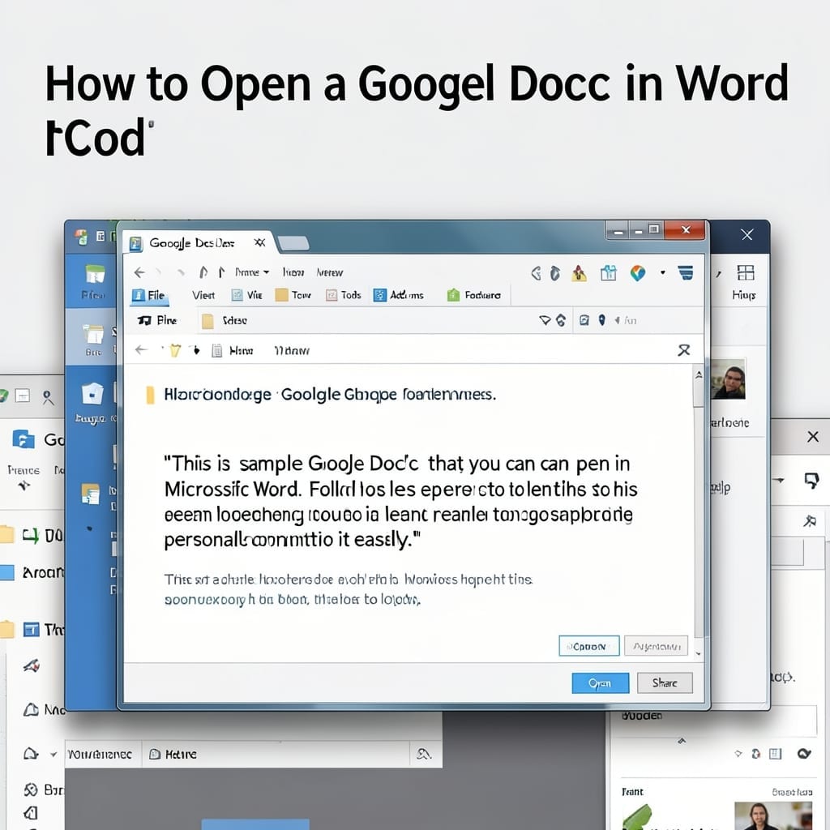Click the 'Inom' toolbar label
The image size is (830, 830).
(293, 272)
